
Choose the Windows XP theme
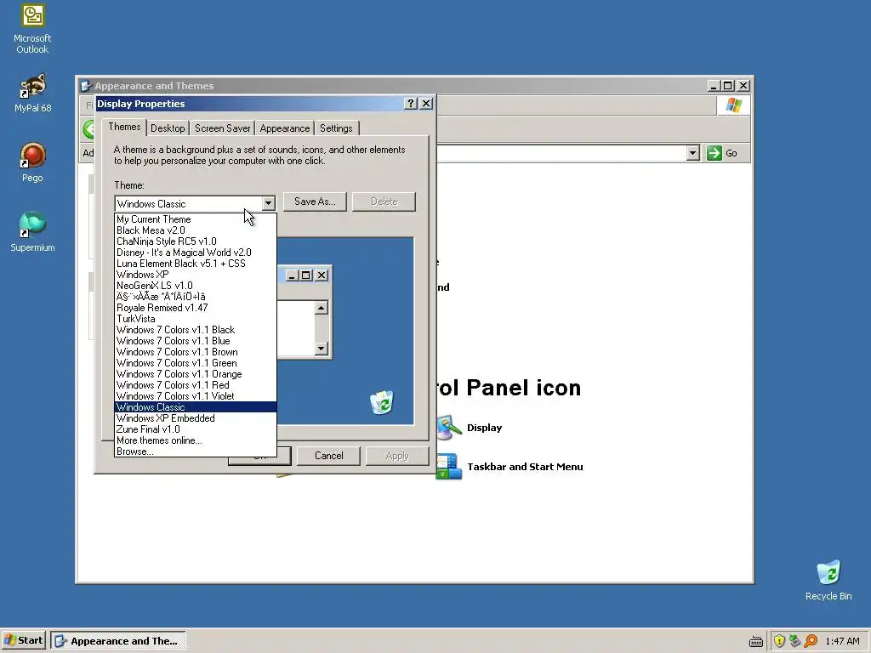[x=196, y=275]
